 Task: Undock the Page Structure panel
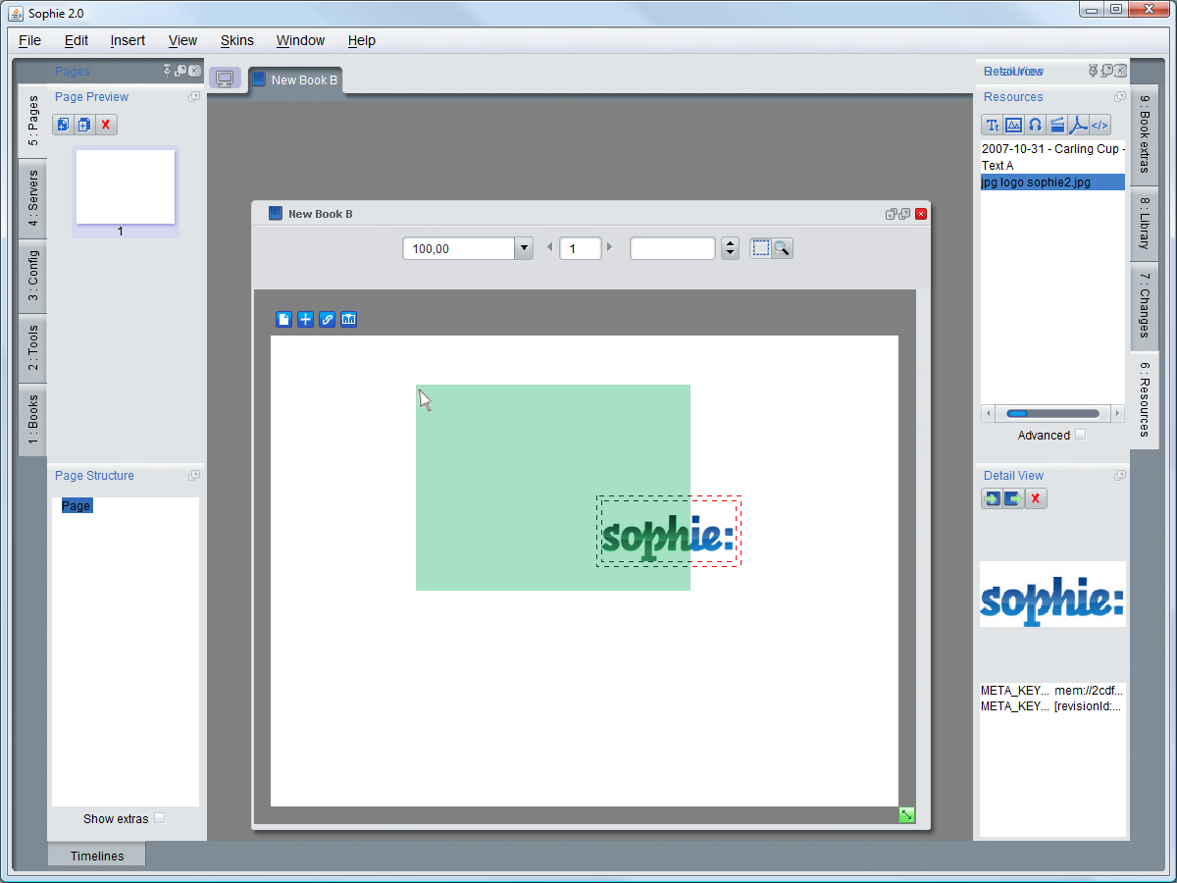pos(194,476)
